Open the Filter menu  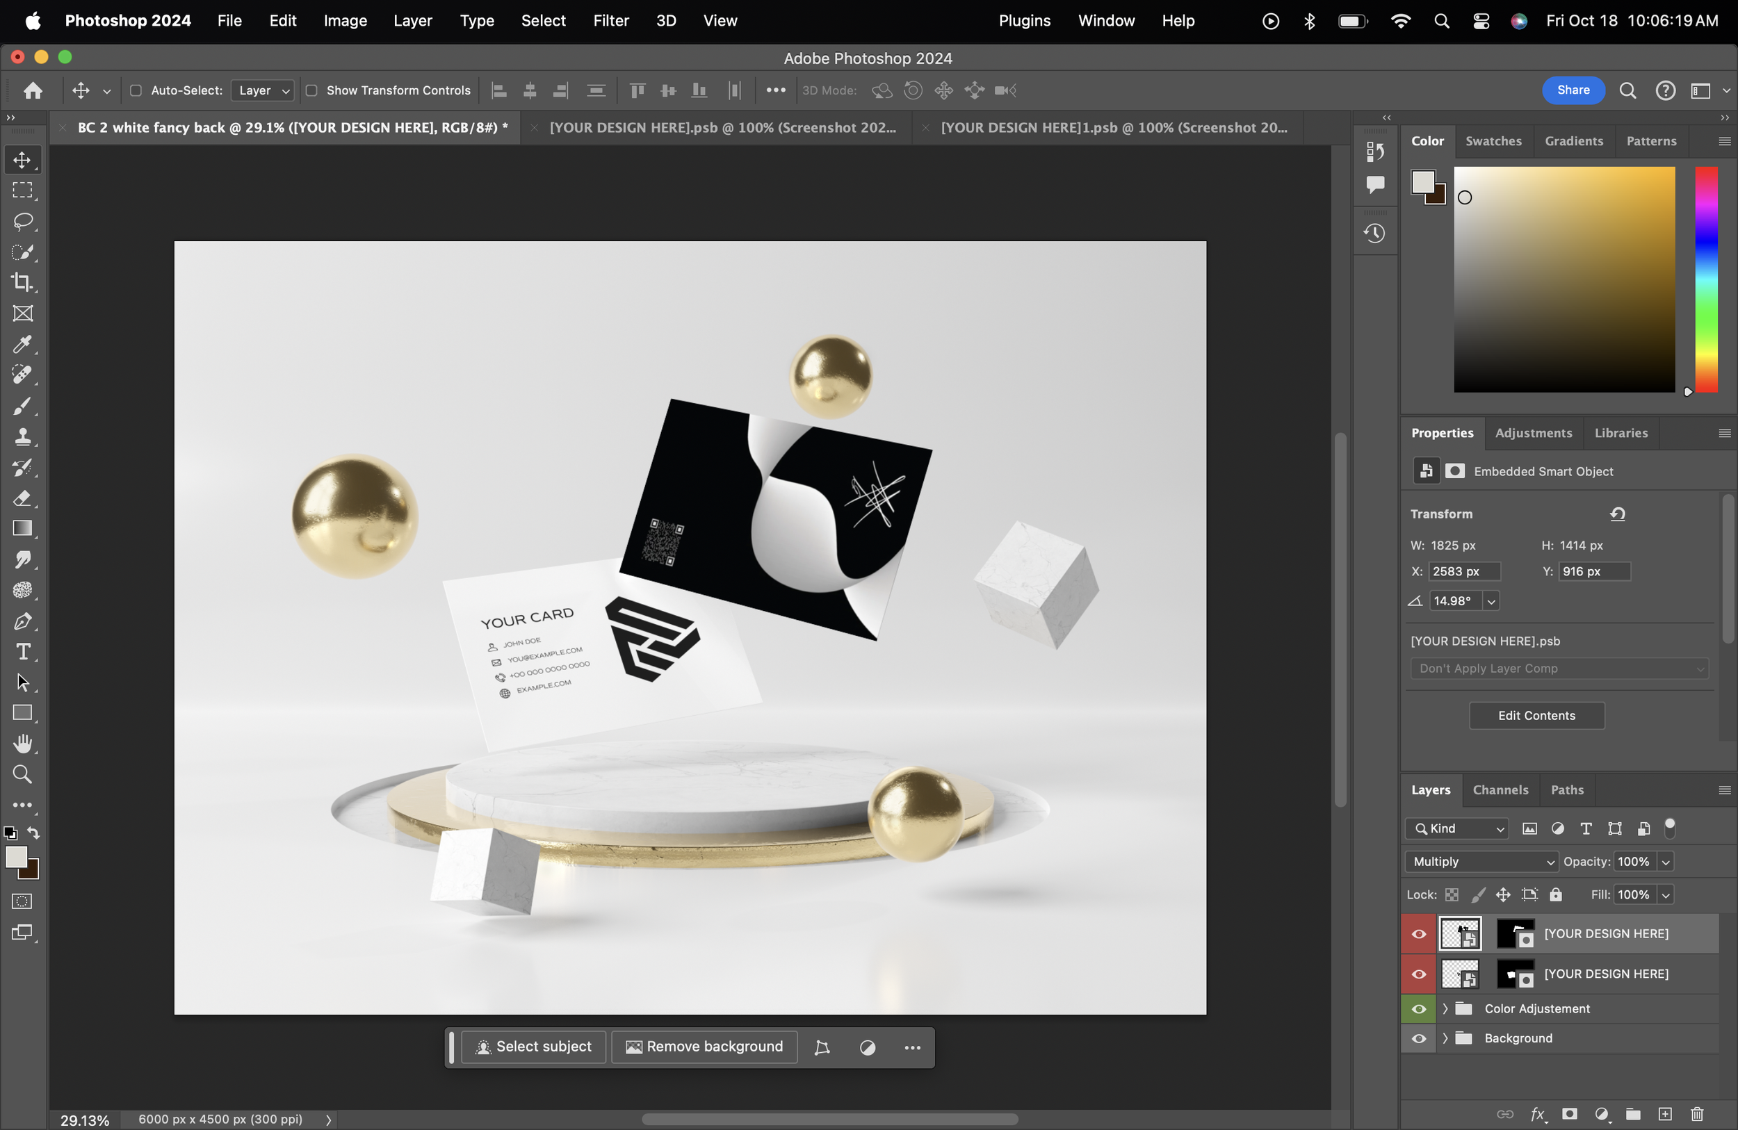[610, 20]
